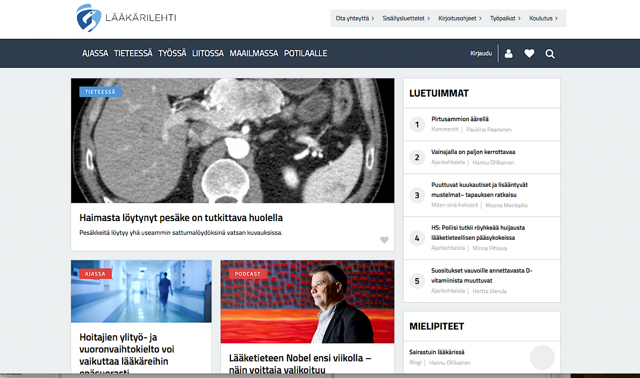640x378 pixels.
Task: Open favorites via the header heart icon
Action: pos(529,53)
